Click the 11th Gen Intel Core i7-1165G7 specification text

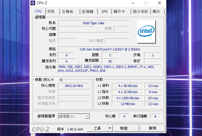[x=110, y=49]
